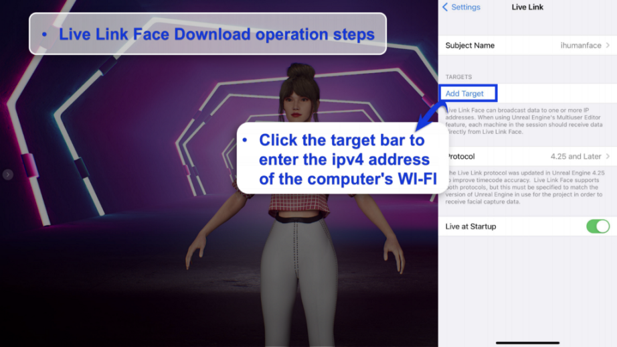Tap the Settings back link text
This screenshot has width=617, height=347.
click(x=465, y=7)
